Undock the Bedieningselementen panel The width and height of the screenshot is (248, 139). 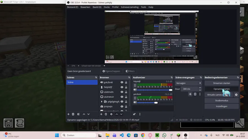point(238,77)
